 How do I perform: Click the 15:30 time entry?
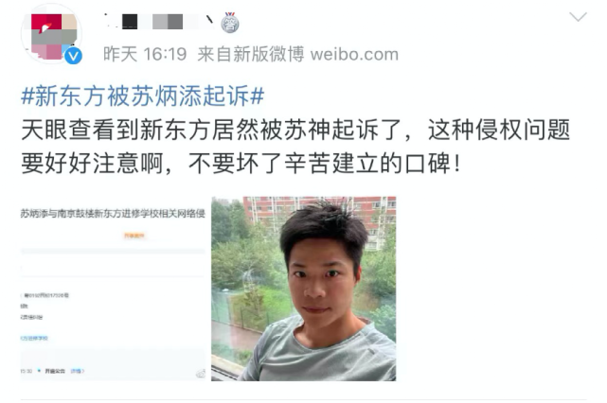pos(26,371)
